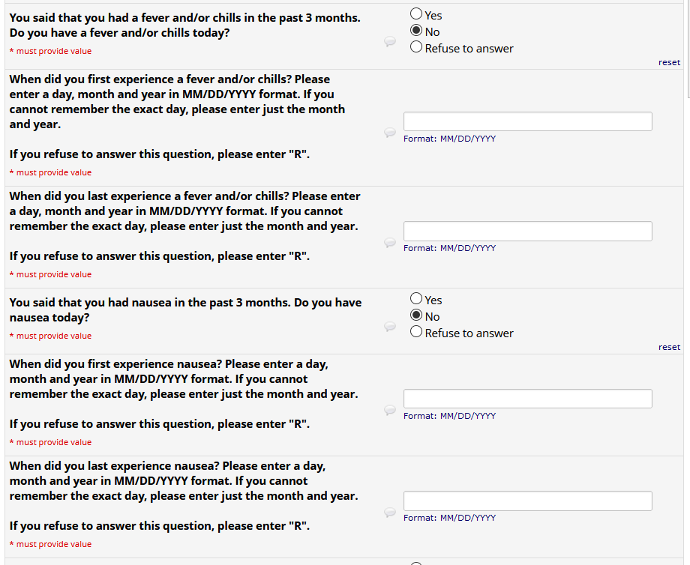Image resolution: width=690 pixels, height=565 pixels.
Task: Select No for nausea today
Action: tap(416, 316)
